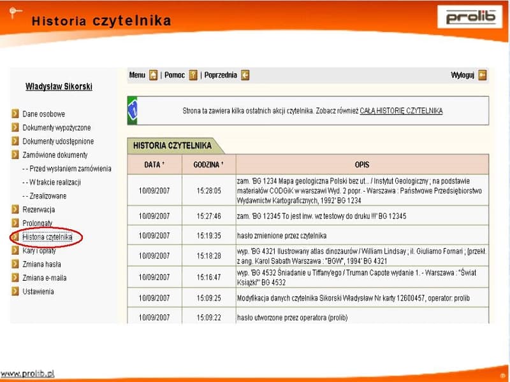Image resolution: width=510 pixels, height=382 pixels.
Task: Click the arrow icon beside Rezerwacja
Action: coord(15,209)
